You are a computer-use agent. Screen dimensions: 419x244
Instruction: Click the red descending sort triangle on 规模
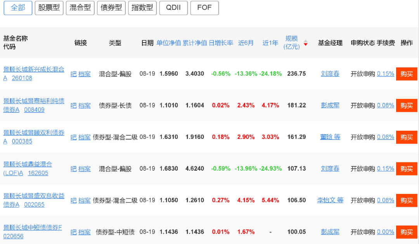click(305, 44)
